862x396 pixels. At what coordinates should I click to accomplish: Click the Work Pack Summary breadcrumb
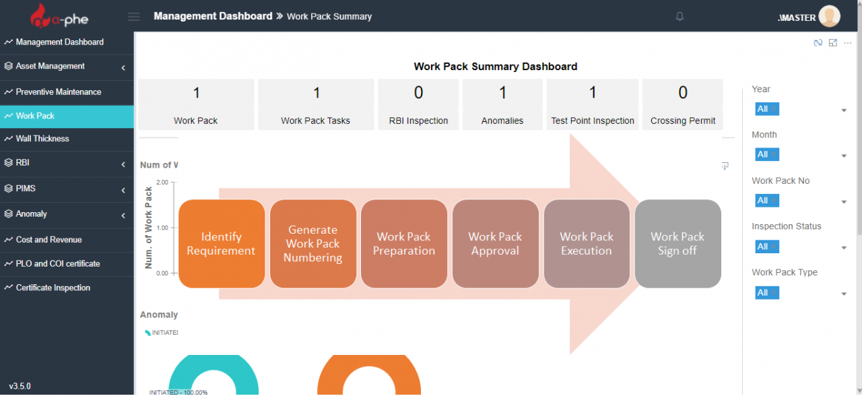[x=329, y=16]
